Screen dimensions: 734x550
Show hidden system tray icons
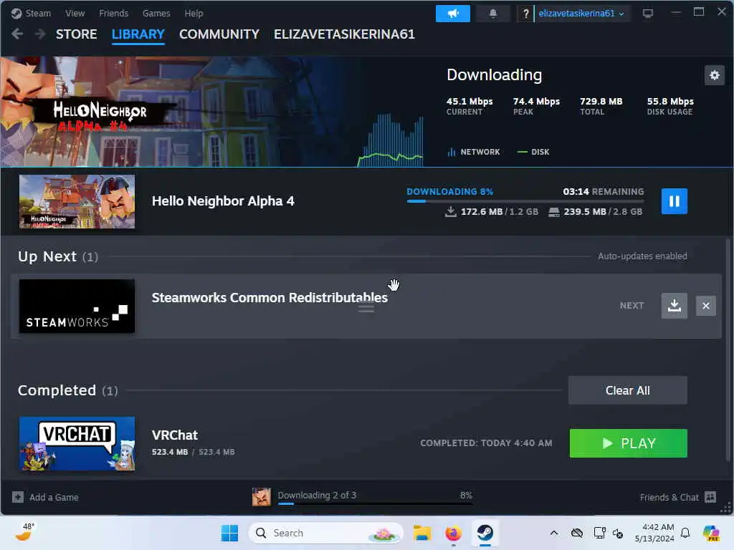point(554,533)
